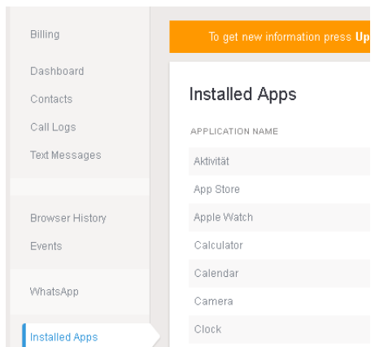375x347 pixels.
Task: Select the Calendar app row
Action: pos(279,273)
